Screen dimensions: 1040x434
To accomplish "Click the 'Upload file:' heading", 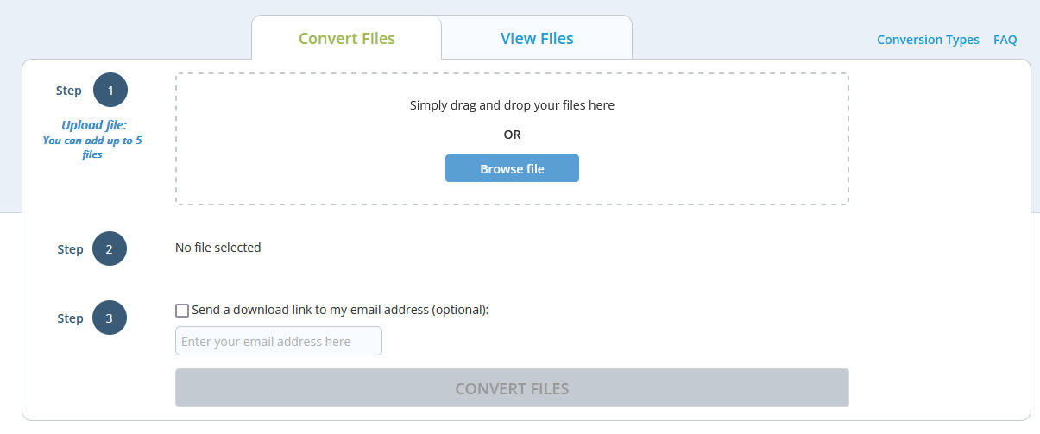I will coord(94,125).
